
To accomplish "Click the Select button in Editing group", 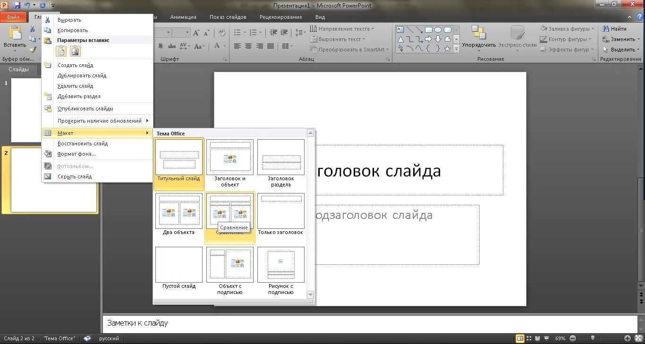I will click(620, 50).
